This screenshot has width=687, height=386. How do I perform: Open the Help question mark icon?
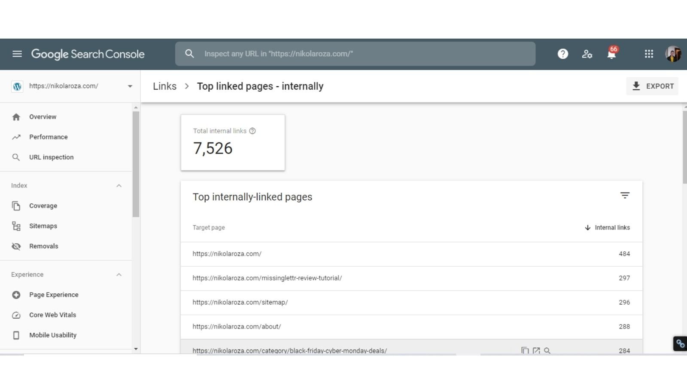pos(563,54)
